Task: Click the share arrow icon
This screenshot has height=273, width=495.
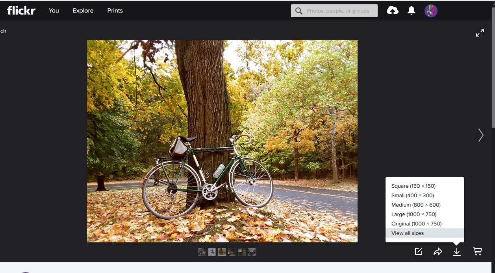Action: [x=438, y=251]
